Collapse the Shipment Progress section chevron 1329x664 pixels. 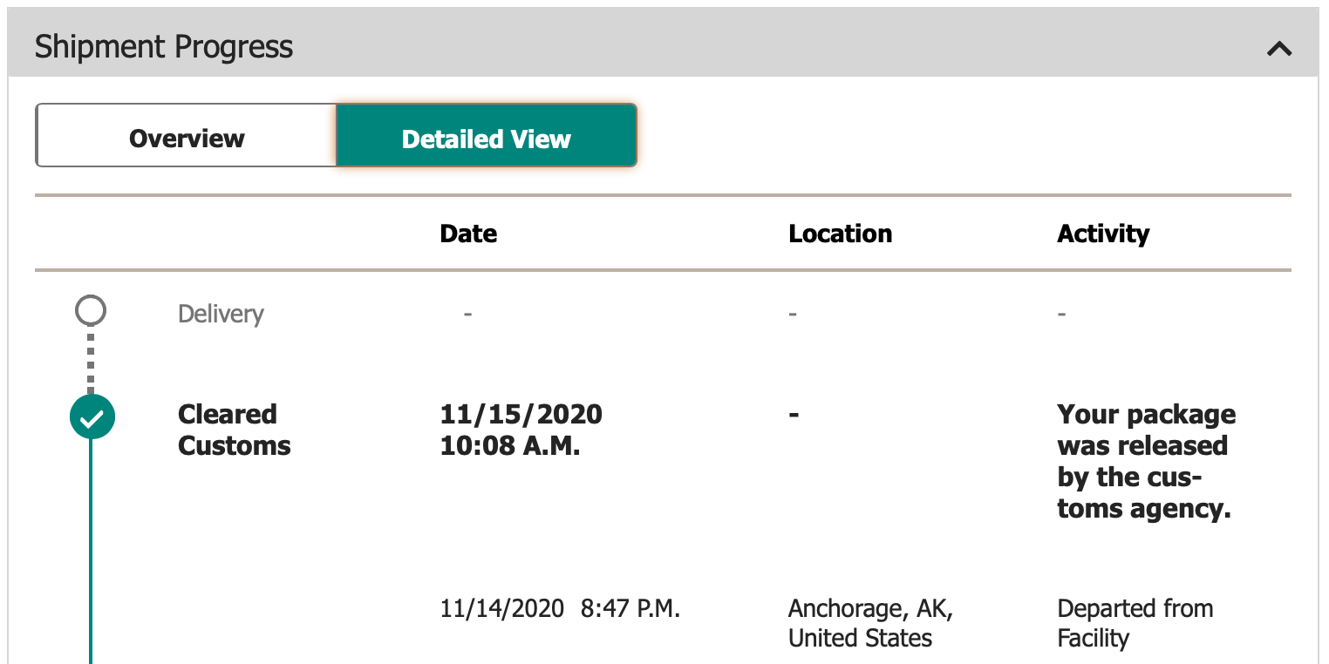[x=1278, y=49]
